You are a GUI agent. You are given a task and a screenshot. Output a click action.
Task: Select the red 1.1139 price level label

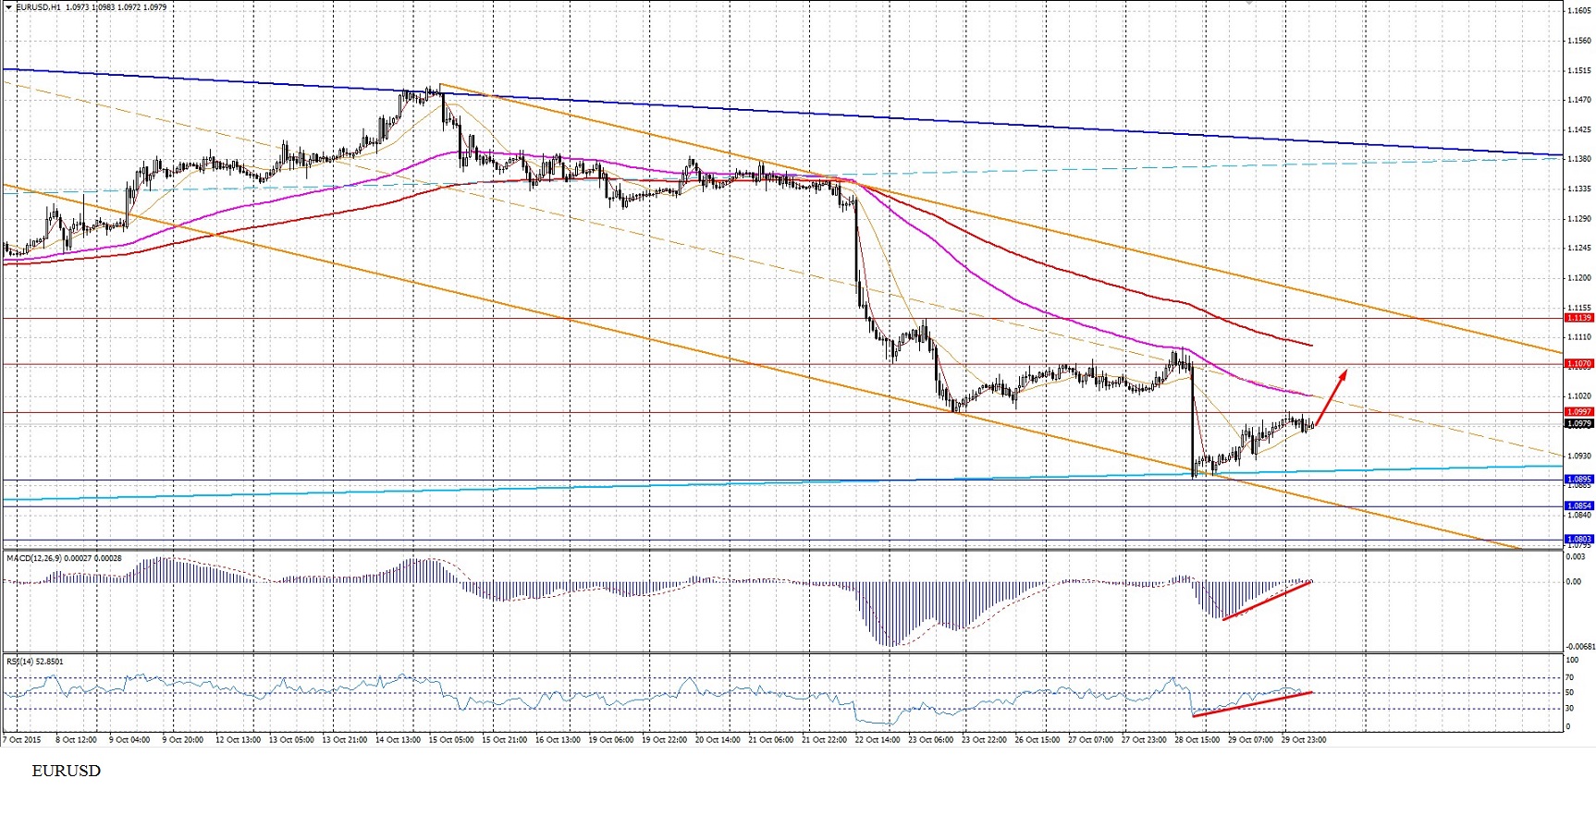1578,318
